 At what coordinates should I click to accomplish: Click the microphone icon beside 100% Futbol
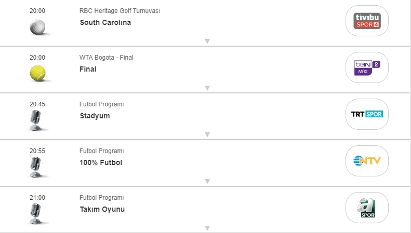pos(35,167)
